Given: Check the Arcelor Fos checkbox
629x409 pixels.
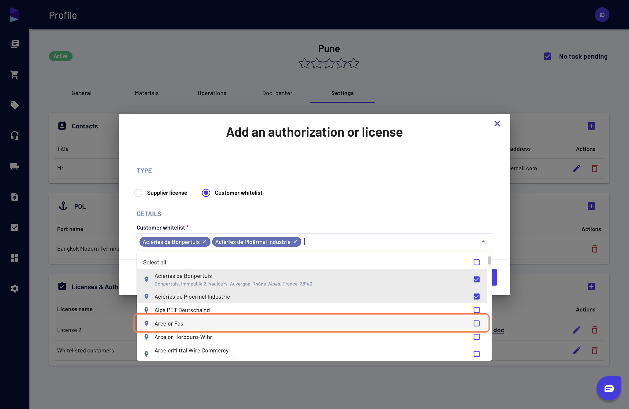Looking at the screenshot, I should click(x=476, y=323).
